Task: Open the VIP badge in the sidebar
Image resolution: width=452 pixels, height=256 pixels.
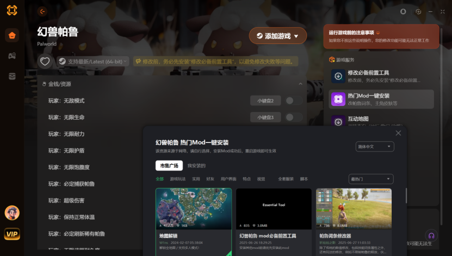Action: click(12, 234)
